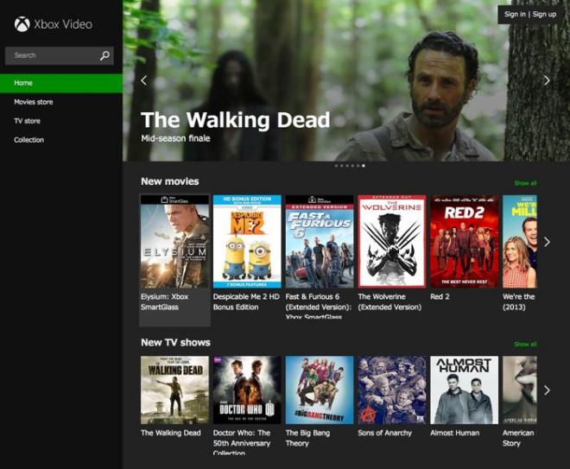Open the Red 2 poster
The image size is (570, 469).
click(x=465, y=242)
